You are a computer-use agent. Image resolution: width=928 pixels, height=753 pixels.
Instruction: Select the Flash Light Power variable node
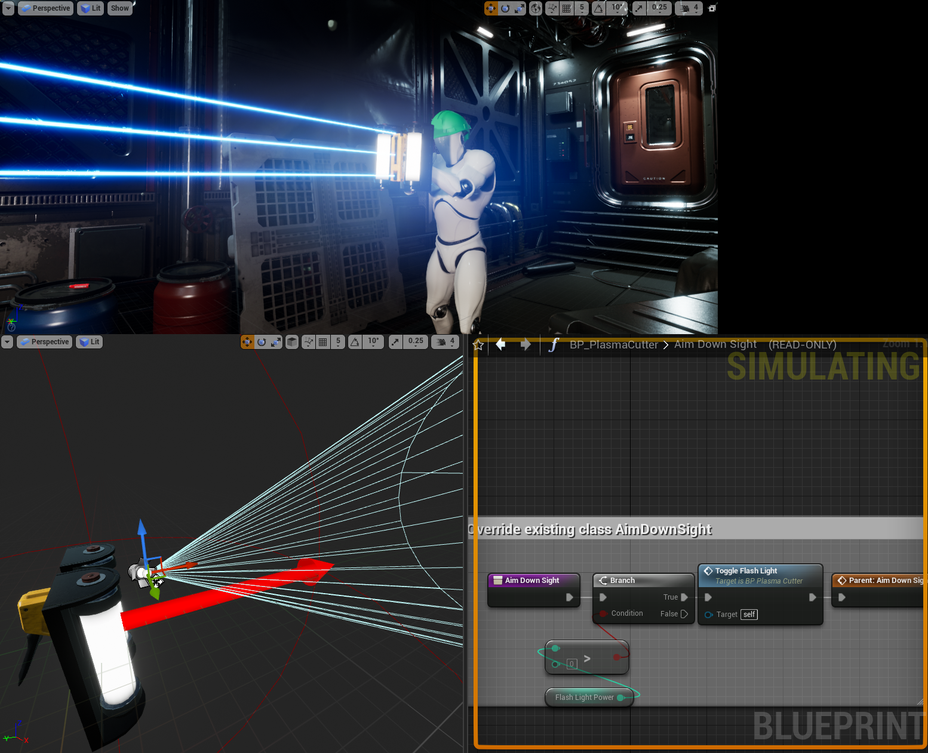(x=589, y=698)
